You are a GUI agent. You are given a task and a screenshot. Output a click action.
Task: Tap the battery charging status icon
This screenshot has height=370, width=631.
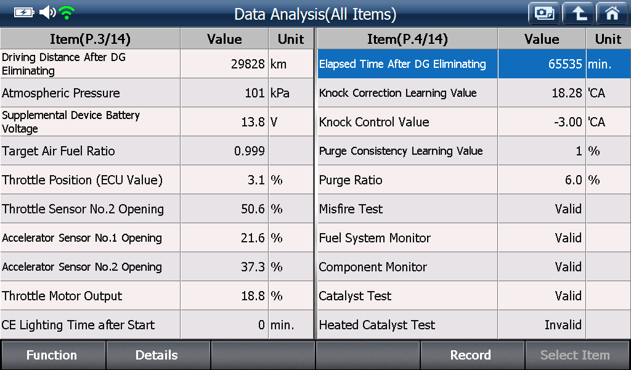pyautogui.click(x=24, y=13)
